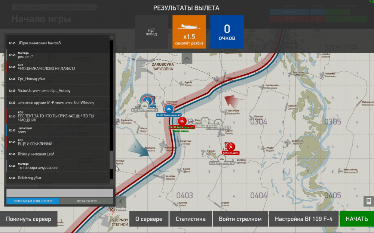This screenshot has width=374, height=233.
Task: Focus the chat message input field
Action: click(x=60, y=193)
